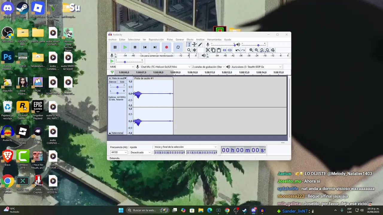Open Chat Mic recording device dropdown
The image size is (383, 215).
pyautogui.click(x=165, y=67)
